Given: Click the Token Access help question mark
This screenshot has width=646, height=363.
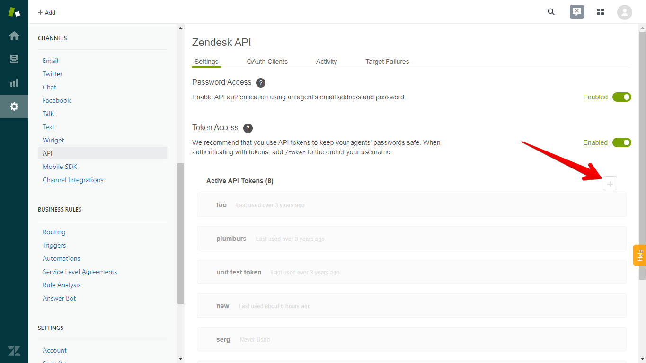Looking at the screenshot, I should [x=248, y=128].
